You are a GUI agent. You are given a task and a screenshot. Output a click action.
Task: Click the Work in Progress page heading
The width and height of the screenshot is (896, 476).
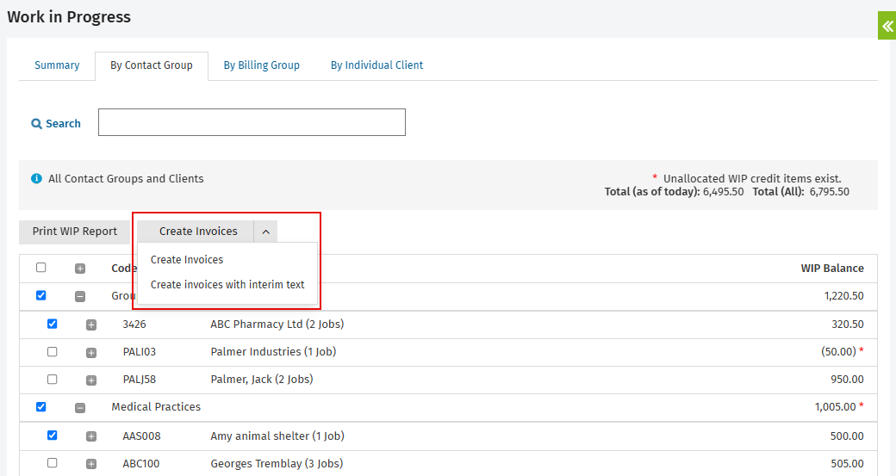click(x=69, y=17)
